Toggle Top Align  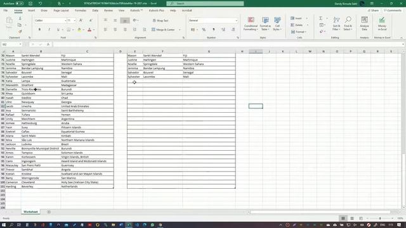[x=105, y=20]
